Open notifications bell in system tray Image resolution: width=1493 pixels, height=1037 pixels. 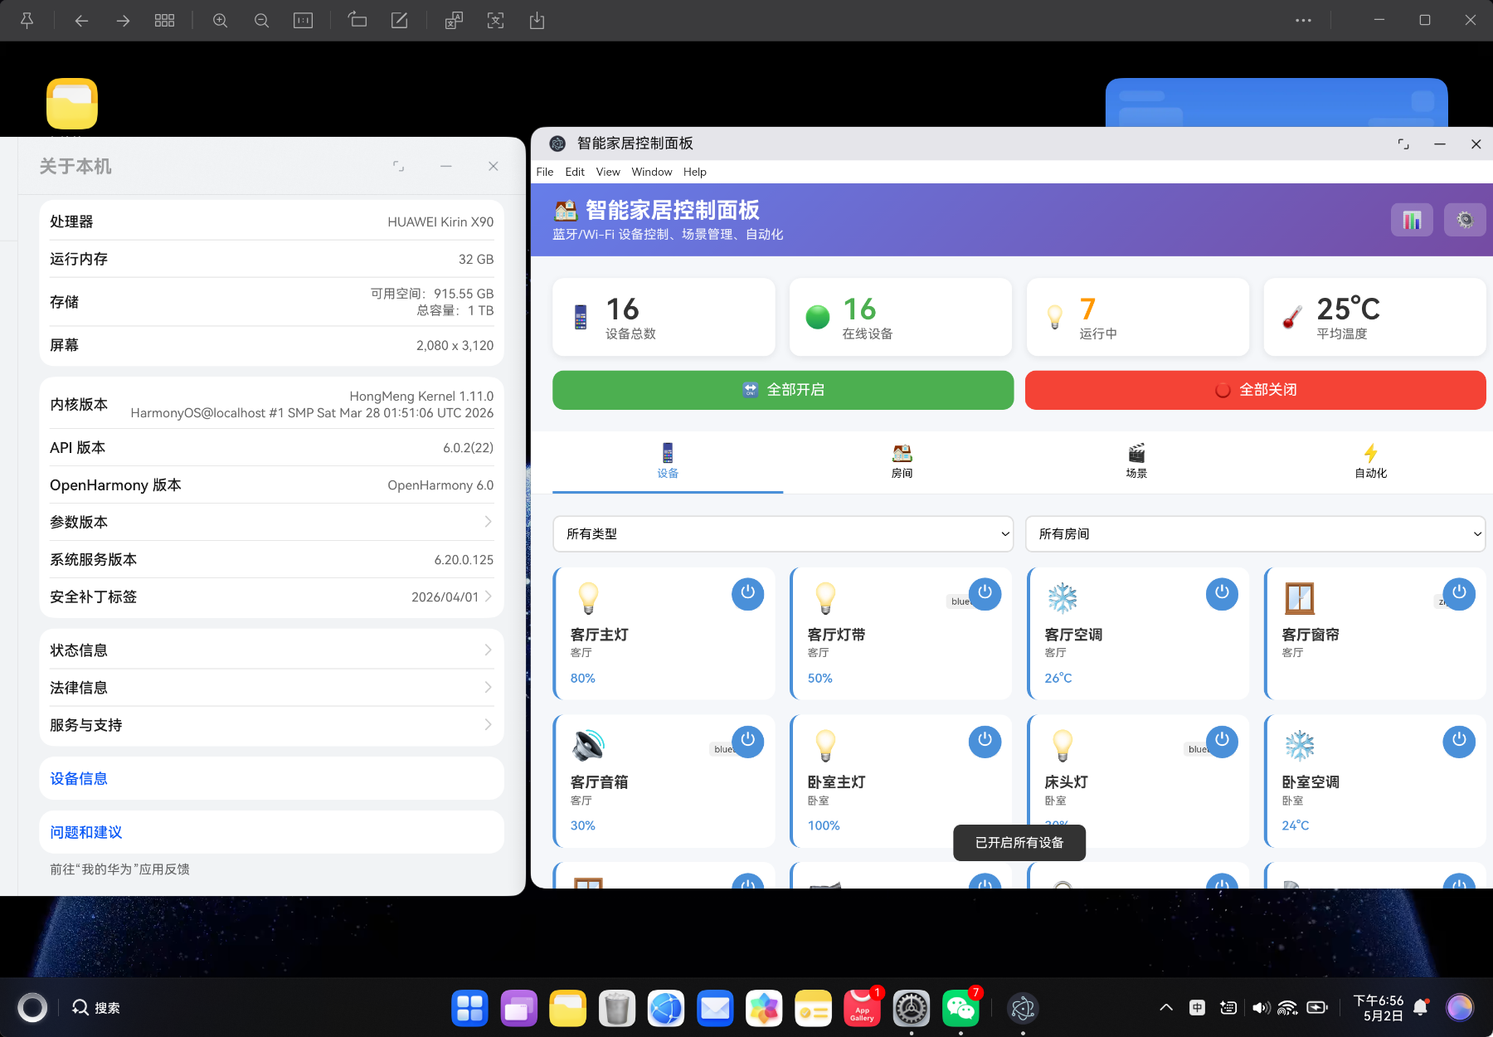point(1420,1008)
